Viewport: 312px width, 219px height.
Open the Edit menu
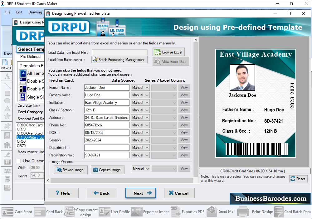click(x=19, y=12)
